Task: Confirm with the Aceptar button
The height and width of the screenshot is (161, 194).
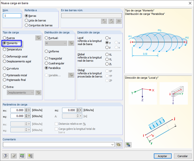Action: (x=163, y=156)
